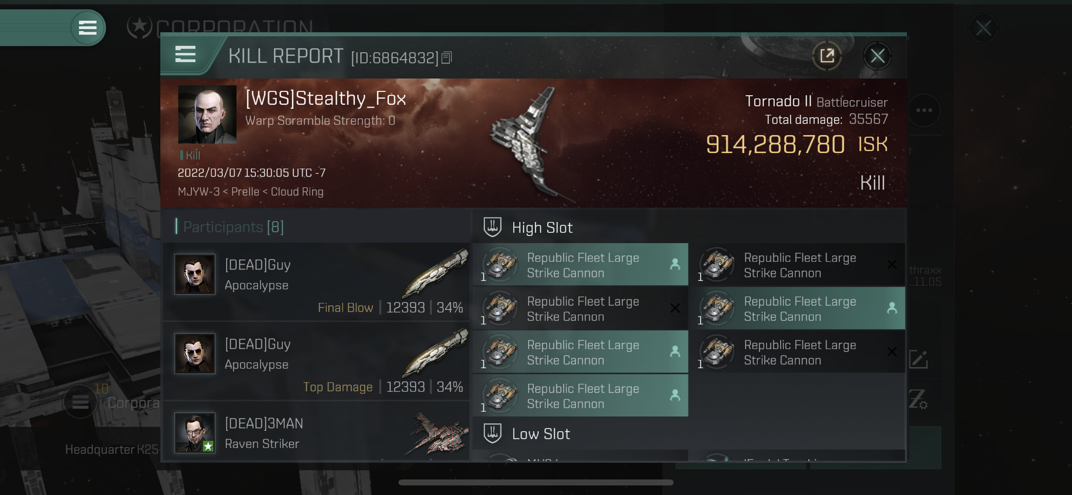Open the main teal sidebar menu button

point(87,28)
